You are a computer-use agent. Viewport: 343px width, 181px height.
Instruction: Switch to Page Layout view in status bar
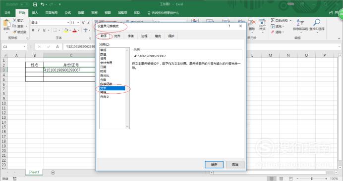pyautogui.click(x=282, y=179)
